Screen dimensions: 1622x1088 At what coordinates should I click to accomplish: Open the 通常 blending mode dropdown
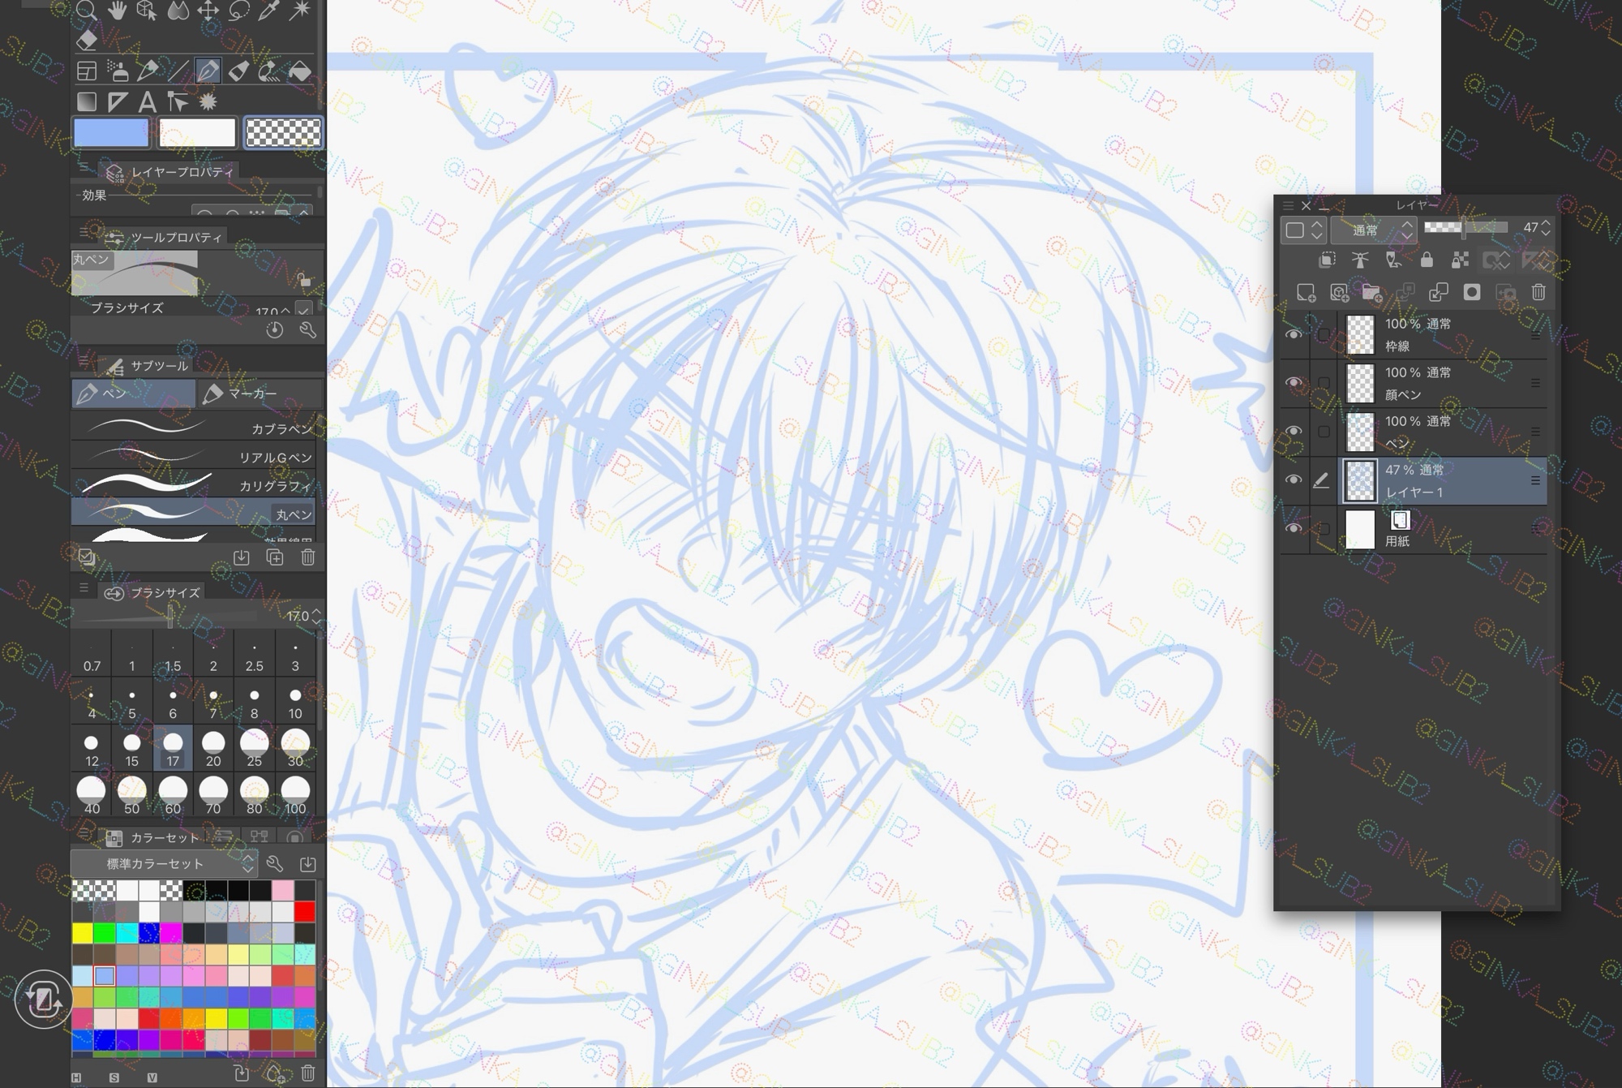click(x=1374, y=230)
